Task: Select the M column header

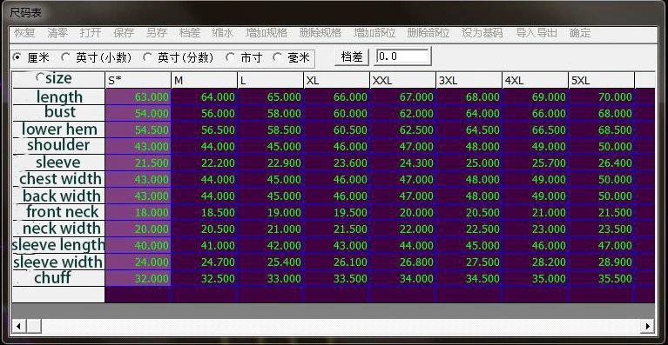Action: coord(204,80)
